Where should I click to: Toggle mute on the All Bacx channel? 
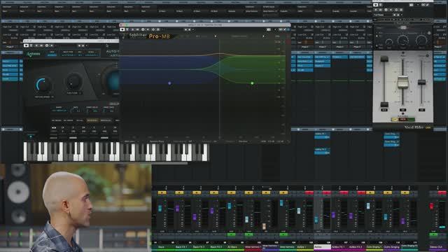click(x=231, y=193)
